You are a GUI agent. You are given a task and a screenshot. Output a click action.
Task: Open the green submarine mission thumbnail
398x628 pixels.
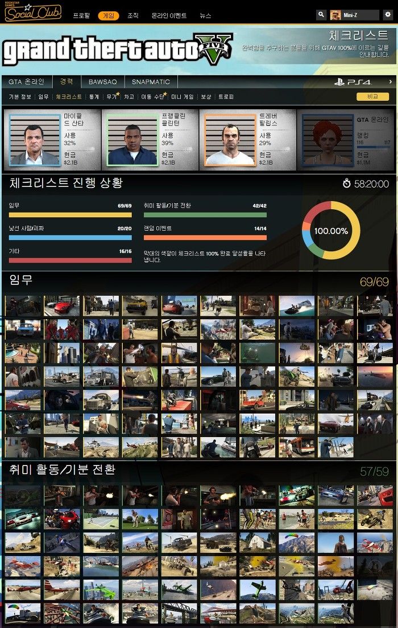[258, 353]
